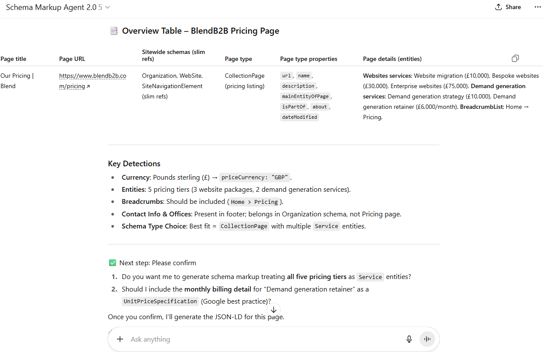Activate voice mode via the waveform icon
Image resolution: width=543 pixels, height=352 pixels.
coord(427,339)
